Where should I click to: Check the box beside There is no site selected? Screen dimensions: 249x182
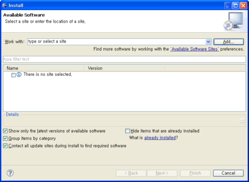pyautogui.click(x=14, y=75)
